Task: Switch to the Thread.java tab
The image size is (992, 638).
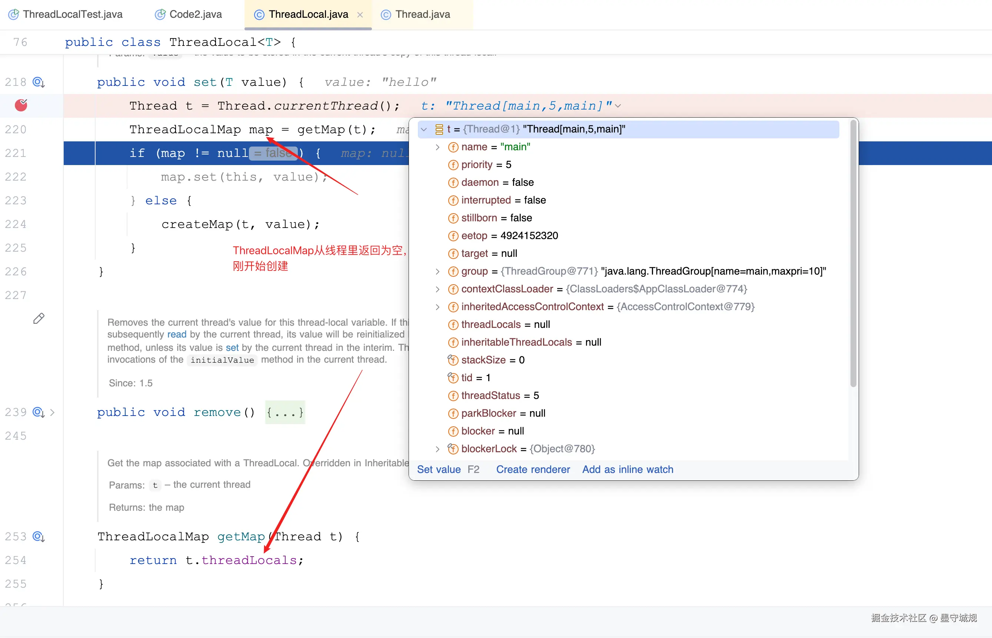Action: [x=422, y=14]
